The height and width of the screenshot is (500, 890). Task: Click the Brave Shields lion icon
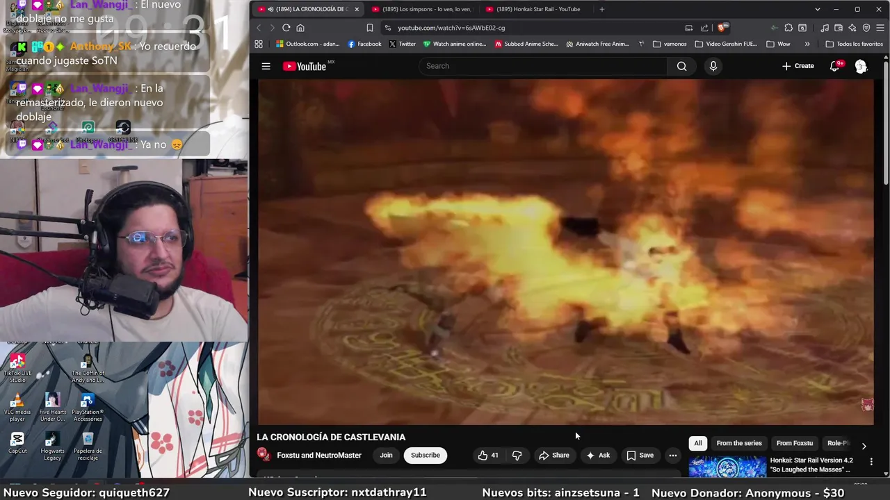[722, 28]
